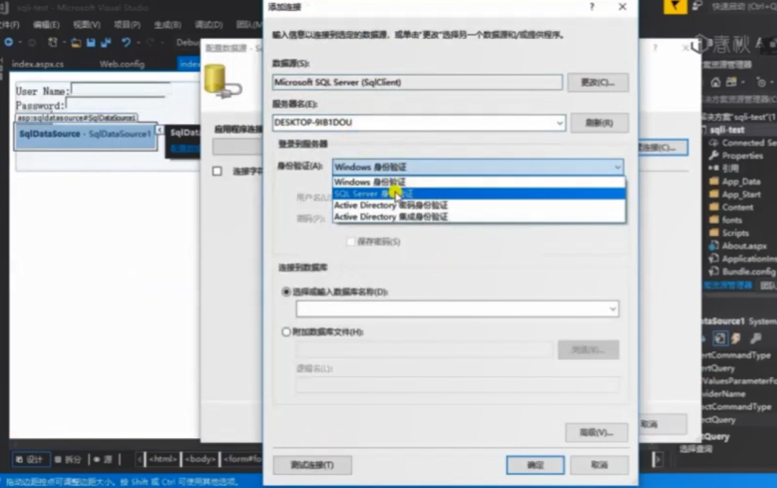Image resolution: width=777 pixels, height=488 pixels.
Task: Switch to the index.aspx.cs tab
Action: pyautogui.click(x=38, y=64)
